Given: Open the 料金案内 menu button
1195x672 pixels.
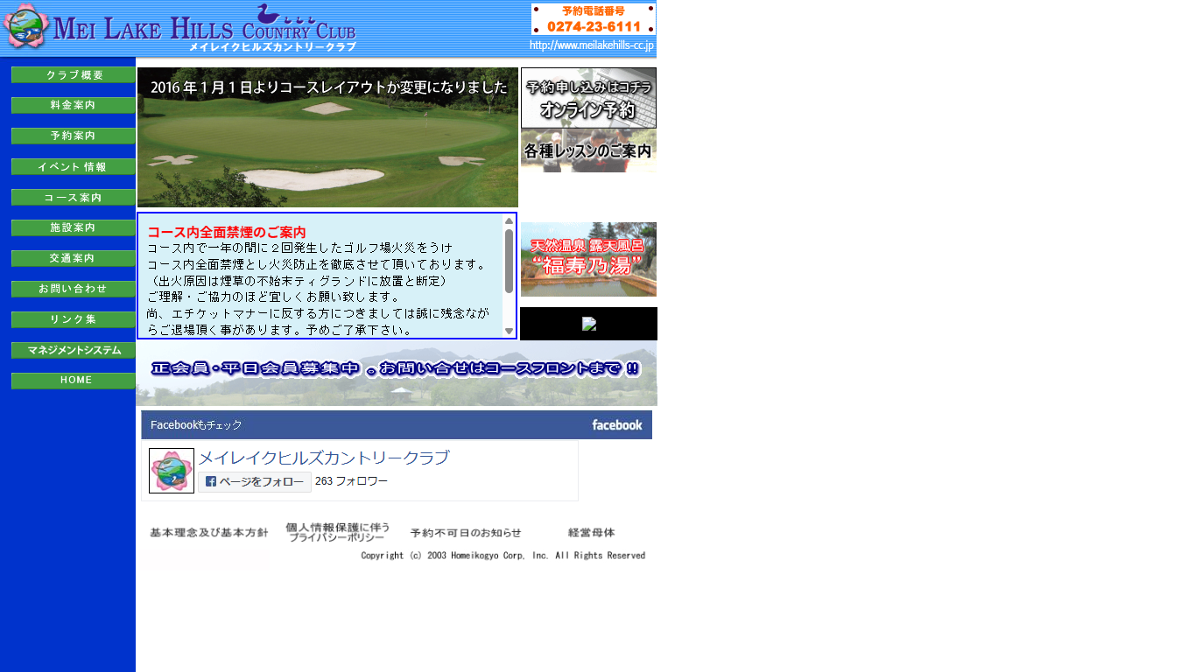Looking at the screenshot, I should 74,106.
